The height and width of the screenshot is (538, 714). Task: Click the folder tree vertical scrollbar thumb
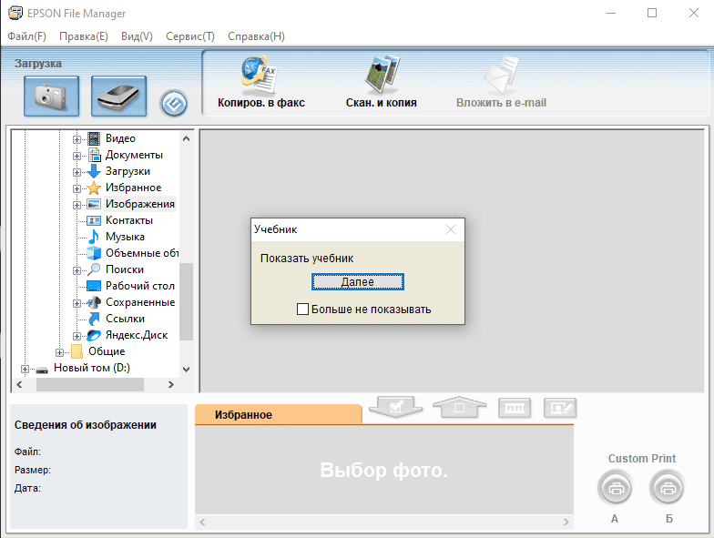(186, 302)
